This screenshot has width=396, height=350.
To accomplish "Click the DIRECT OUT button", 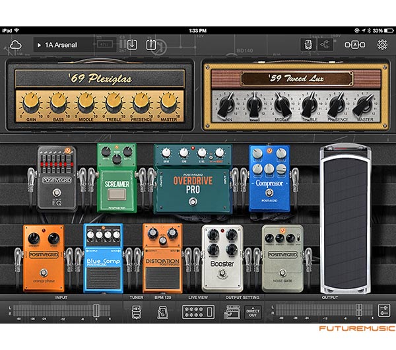I will pyautogui.click(x=253, y=313).
